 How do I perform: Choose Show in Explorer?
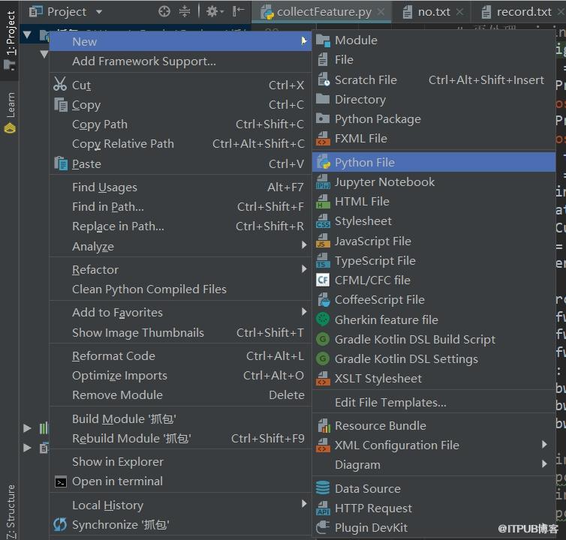[x=180, y=461]
